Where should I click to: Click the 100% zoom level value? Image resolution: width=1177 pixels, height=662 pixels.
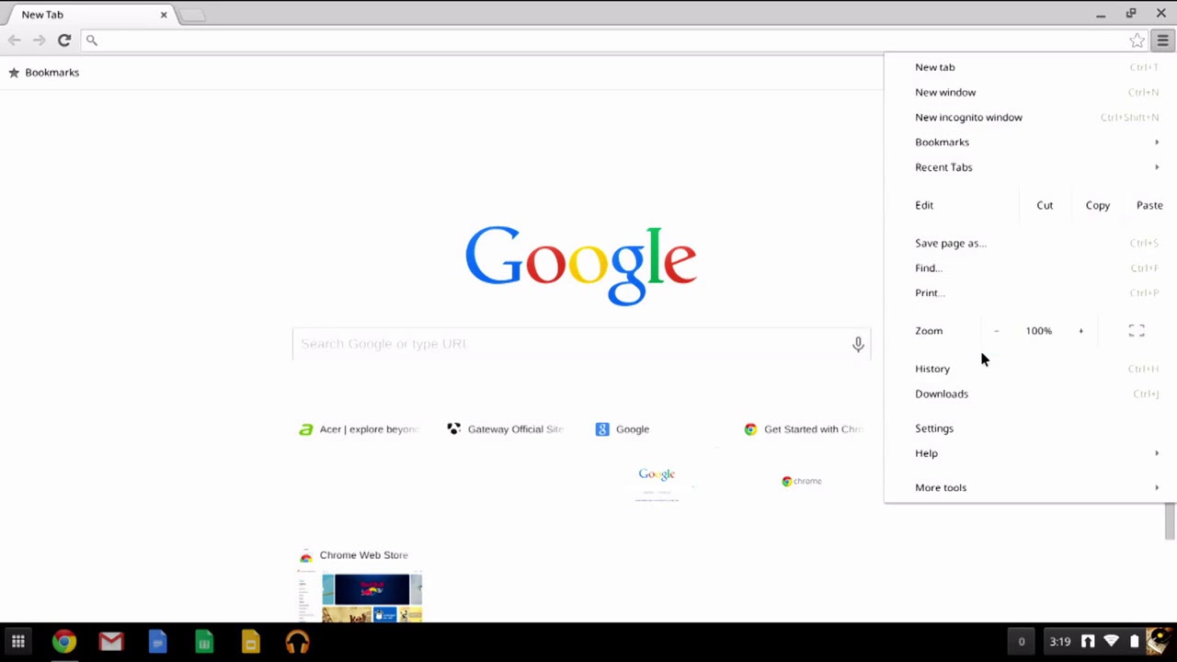[1038, 331]
